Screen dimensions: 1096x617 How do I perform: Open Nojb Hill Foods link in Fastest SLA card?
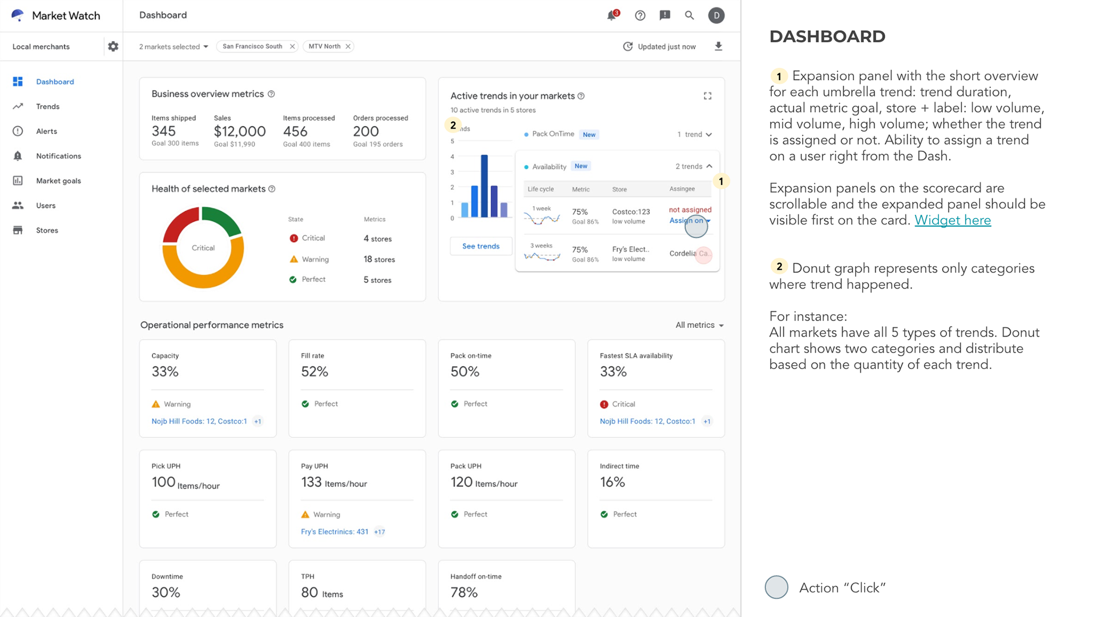tap(647, 421)
